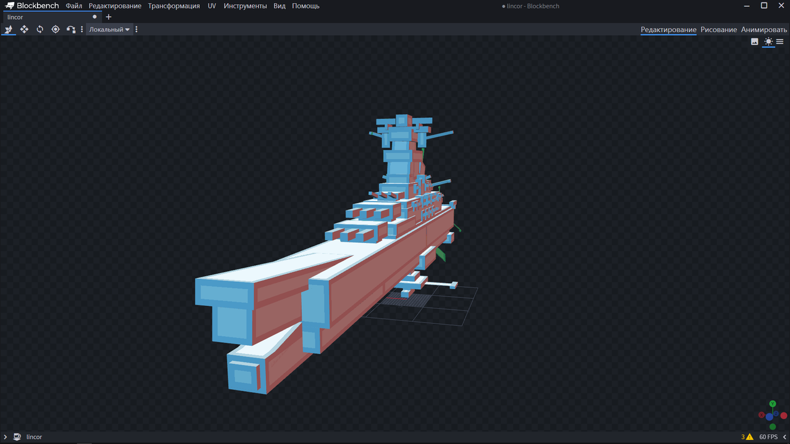Toggle the reference image icon in viewport
The height and width of the screenshot is (444, 790).
[x=754, y=42]
